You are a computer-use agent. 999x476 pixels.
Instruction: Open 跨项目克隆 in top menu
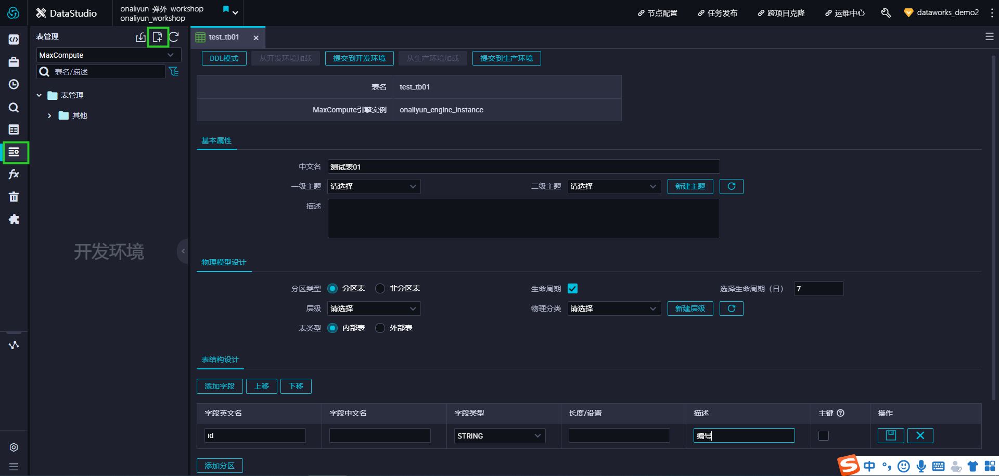pos(781,13)
